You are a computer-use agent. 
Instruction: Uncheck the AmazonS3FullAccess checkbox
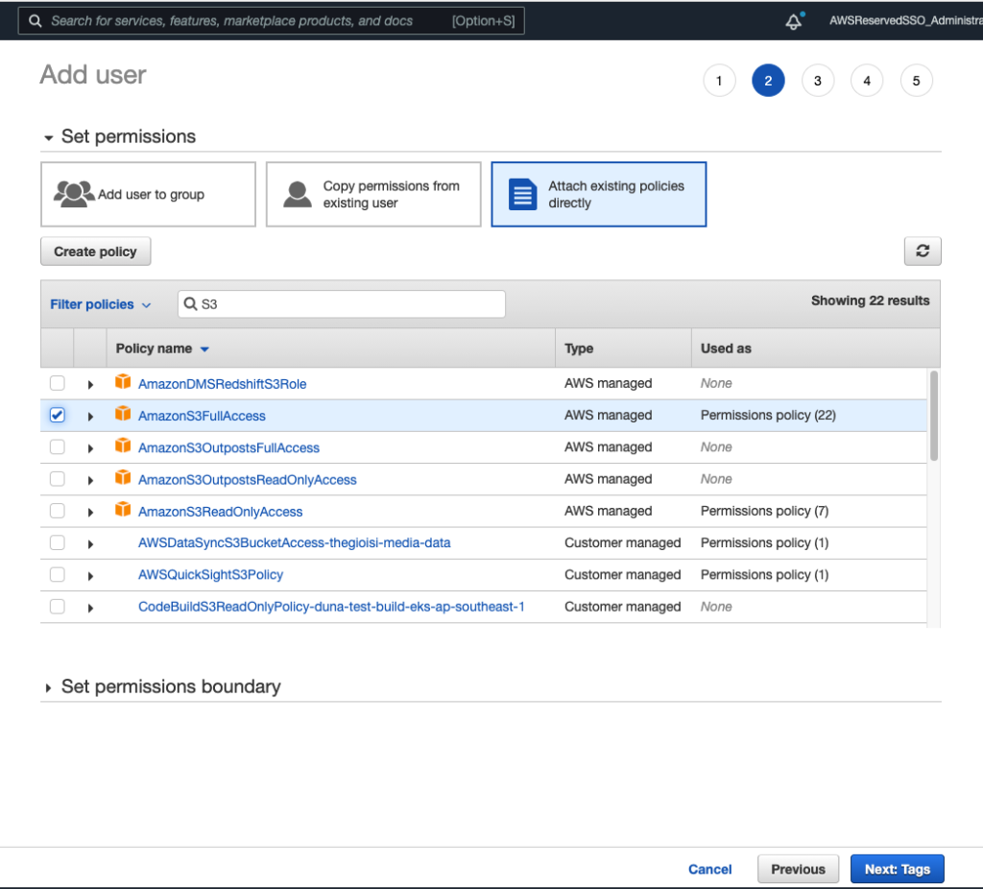tap(57, 415)
